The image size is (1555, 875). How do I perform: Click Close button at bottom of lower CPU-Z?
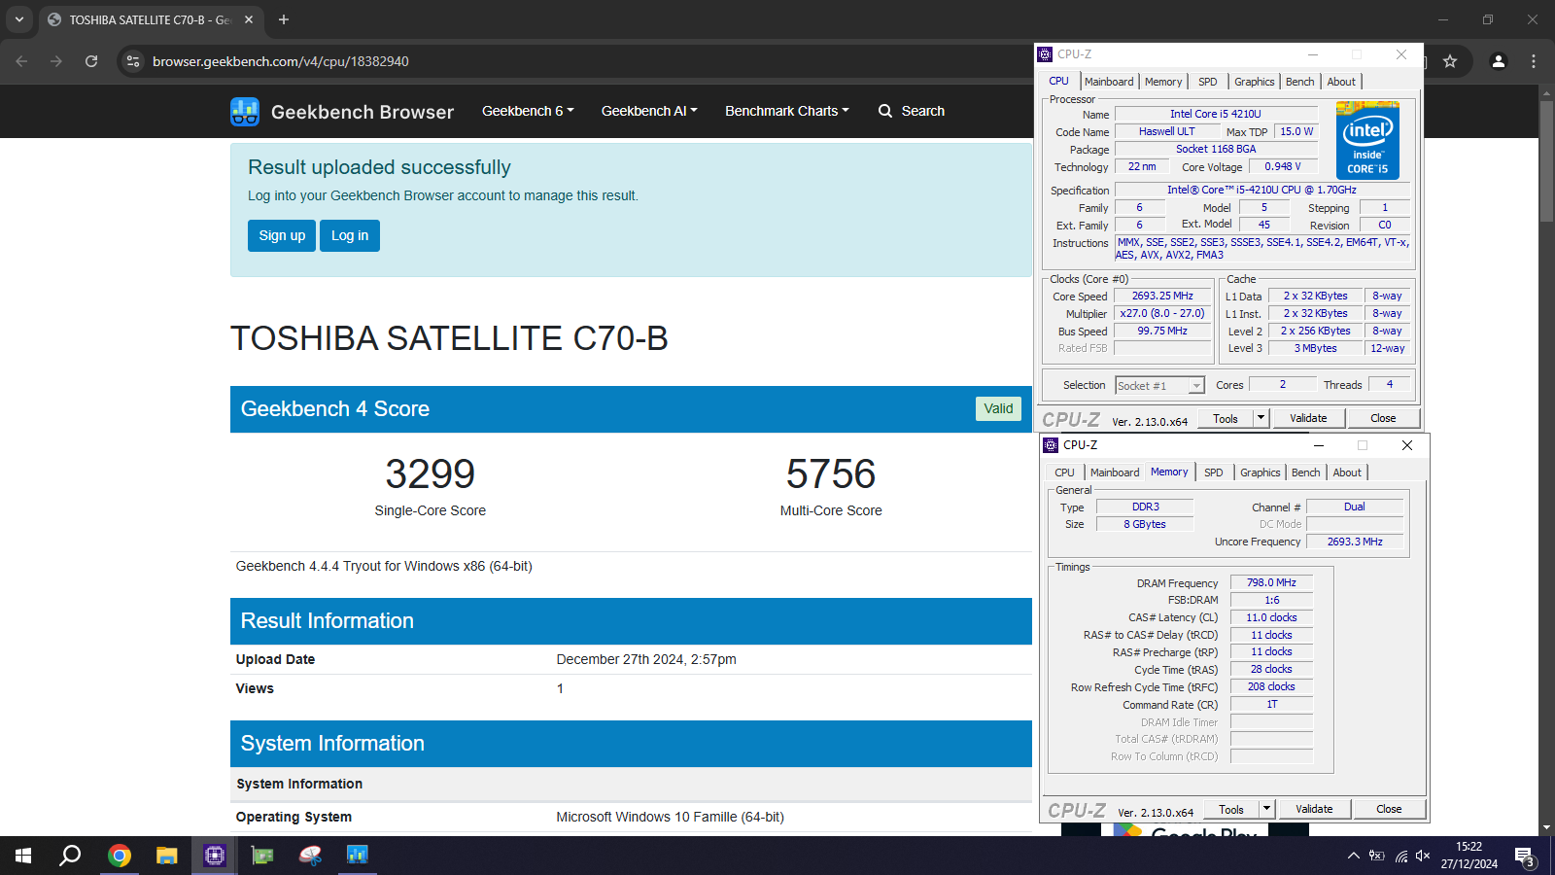[x=1389, y=809]
